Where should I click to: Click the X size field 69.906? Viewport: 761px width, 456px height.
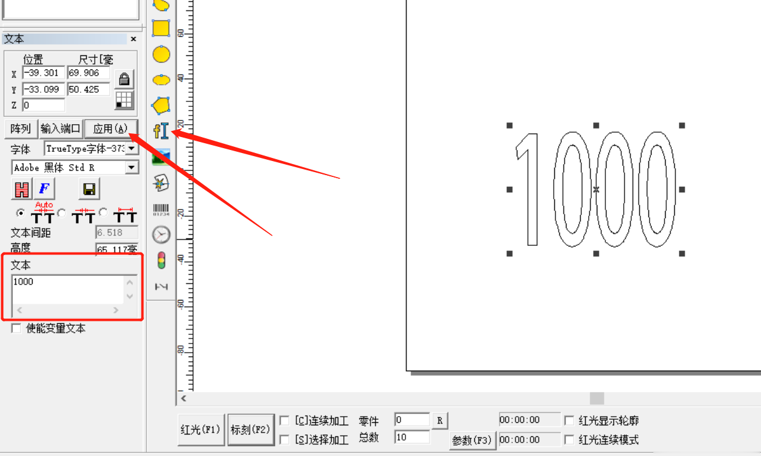[89, 73]
